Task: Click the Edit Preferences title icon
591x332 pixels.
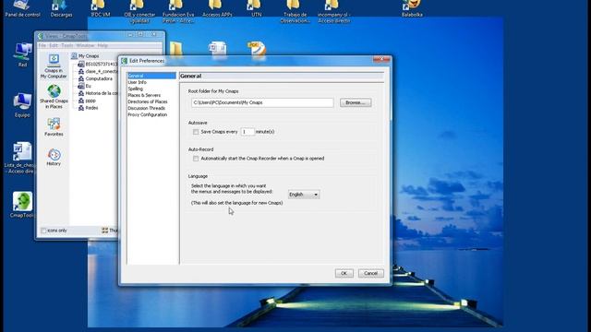Action: coord(125,61)
